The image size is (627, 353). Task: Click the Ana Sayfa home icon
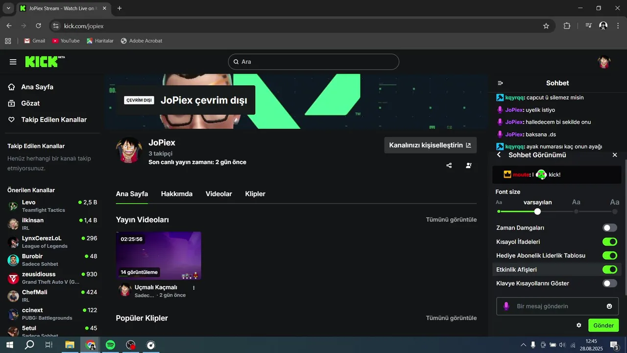coord(12,87)
